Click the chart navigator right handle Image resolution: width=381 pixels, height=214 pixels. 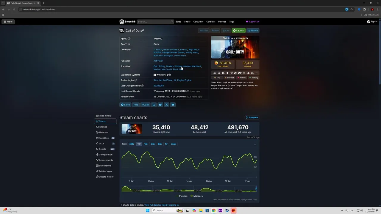click(256, 189)
